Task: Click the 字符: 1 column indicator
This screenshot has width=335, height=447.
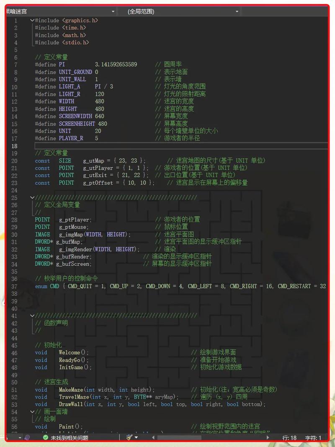Action: tap(313, 437)
